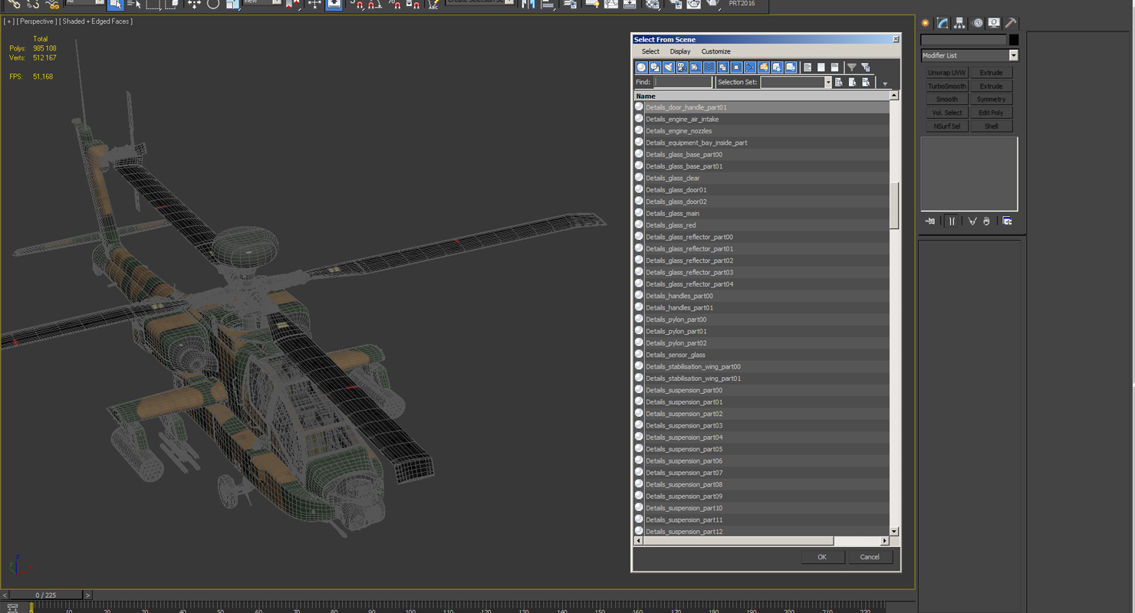Viewport: 1135px width, 613px height.
Task: Click the advanced filter icon beside funnel
Action: (866, 67)
